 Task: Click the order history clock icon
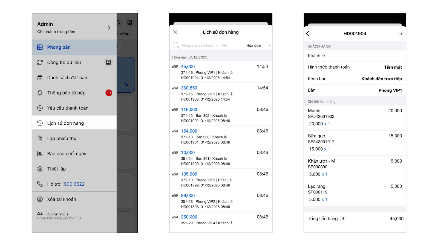click(40, 123)
